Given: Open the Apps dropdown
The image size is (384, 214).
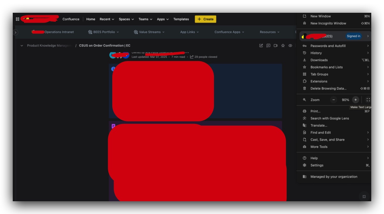Looking at the screenshot, I should coord(163,19).
